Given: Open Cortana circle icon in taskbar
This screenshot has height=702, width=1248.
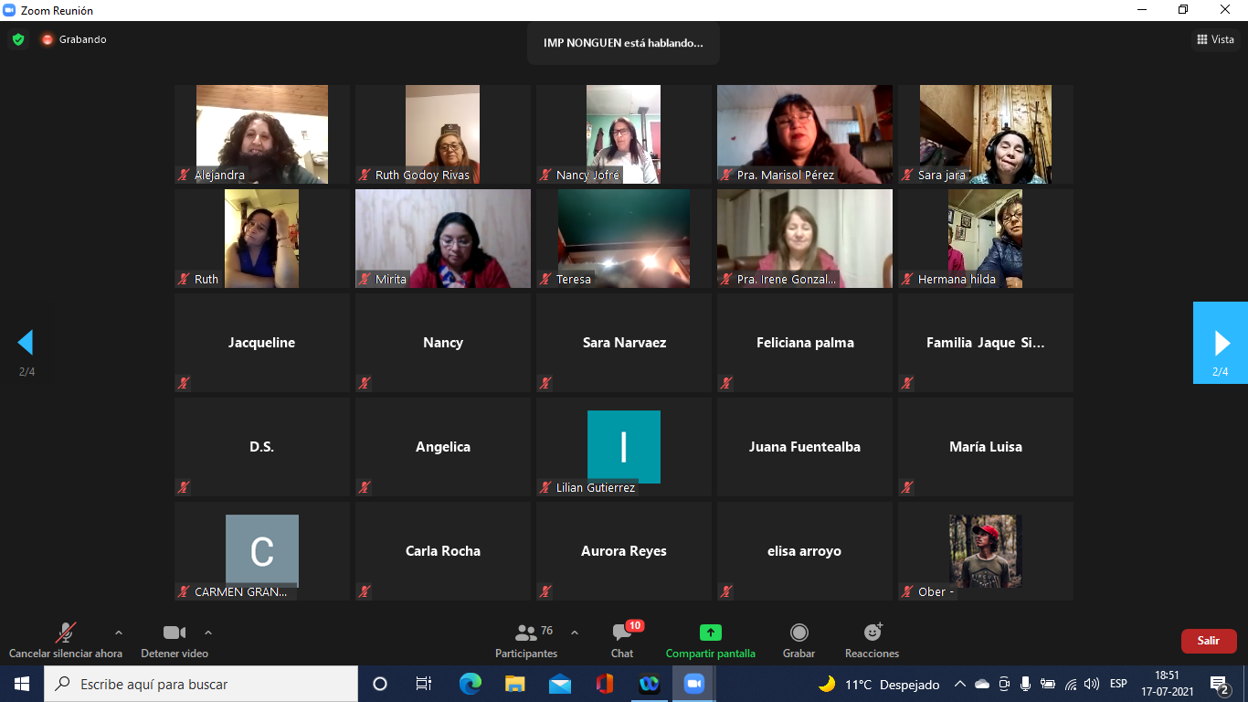Looking at the screenshot, I should tap(380, 684).
